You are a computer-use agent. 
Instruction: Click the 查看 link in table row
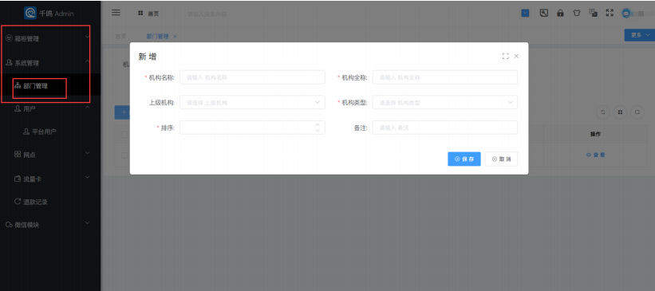(x=596, y=155)
